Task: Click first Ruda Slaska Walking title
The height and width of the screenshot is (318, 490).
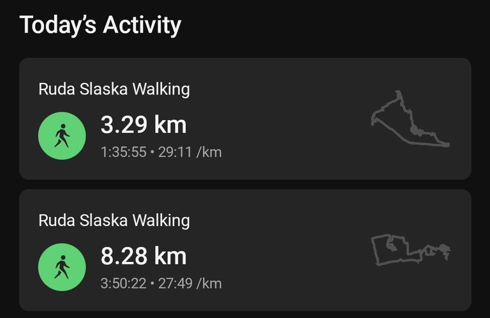Action: tap(114, 89)
